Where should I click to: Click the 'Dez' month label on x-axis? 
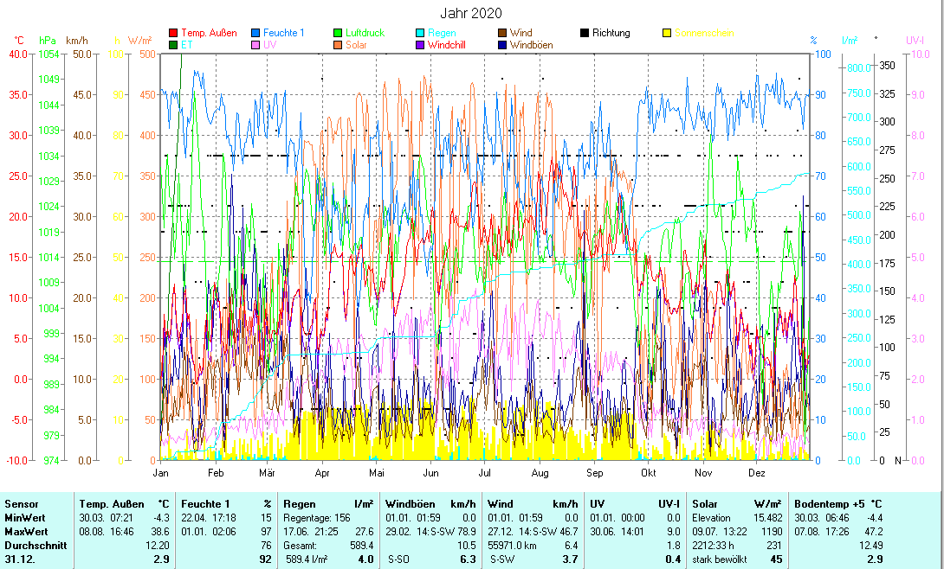[757, 474]
